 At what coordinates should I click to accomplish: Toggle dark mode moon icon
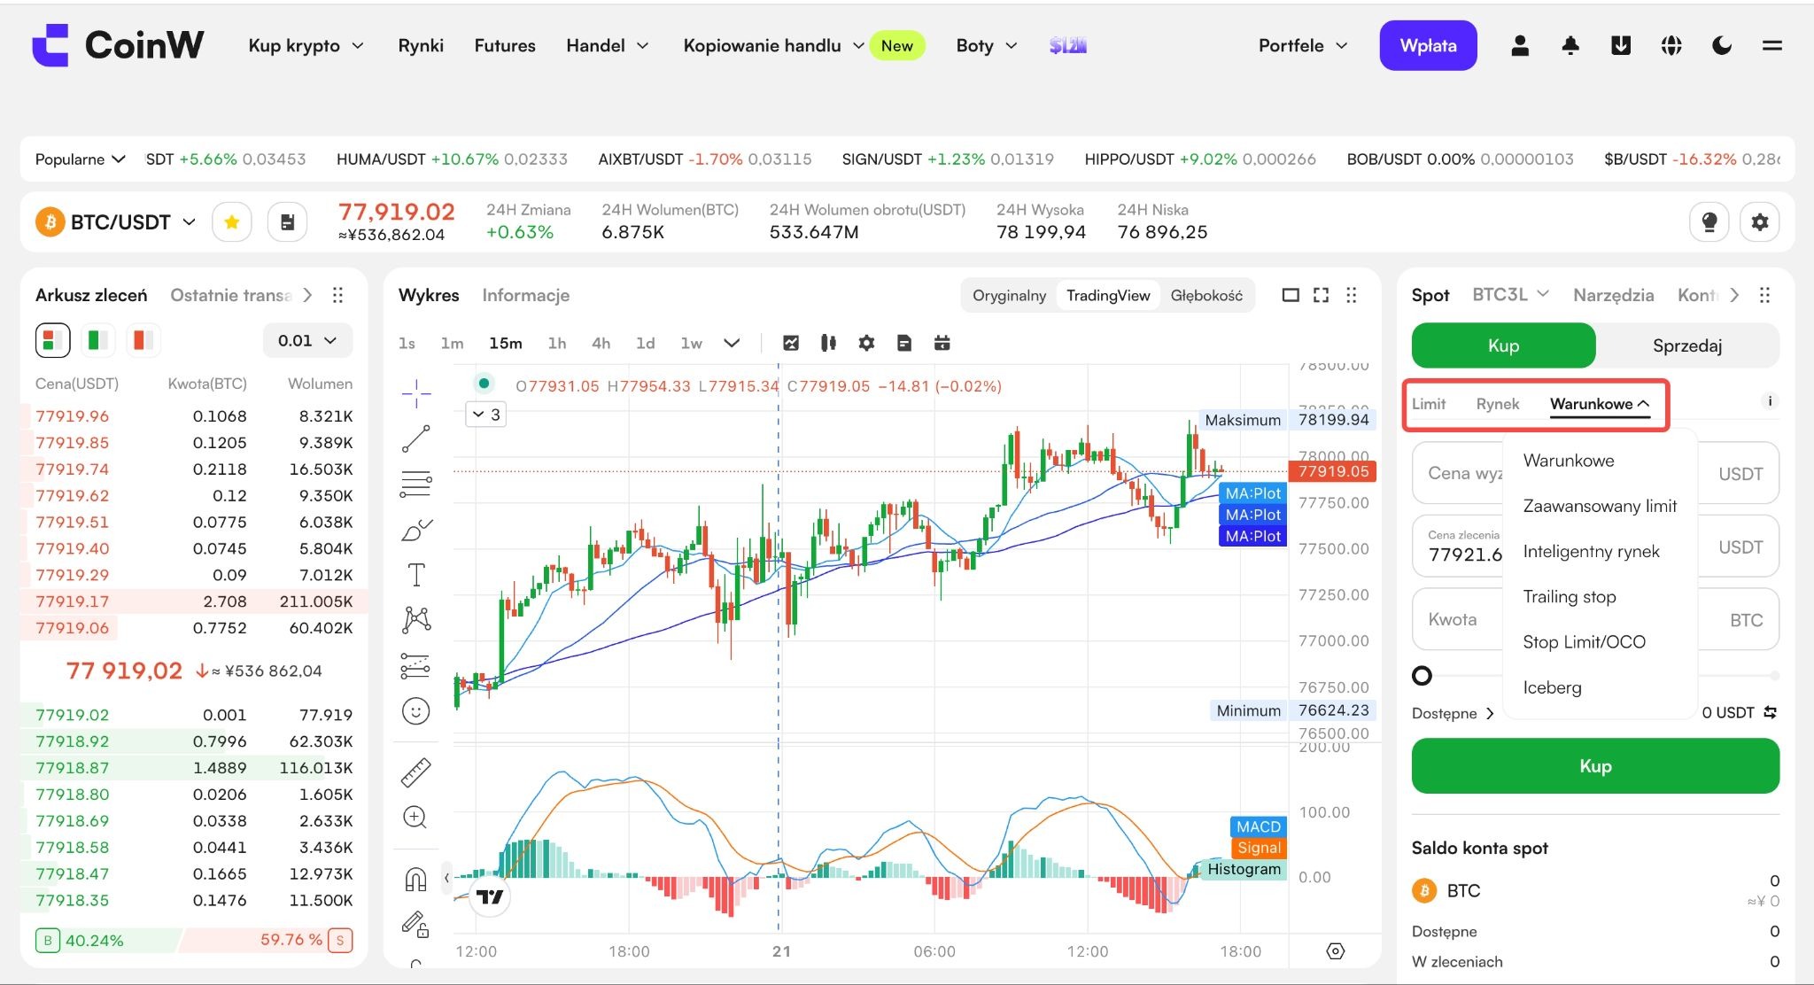[x=1722, y=45]
